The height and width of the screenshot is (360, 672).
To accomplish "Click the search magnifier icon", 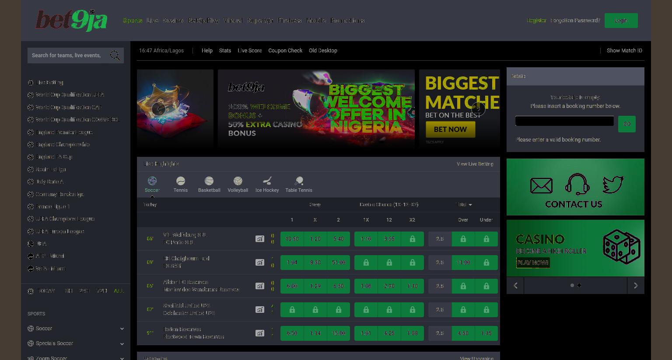I will [x=115, y=55].
